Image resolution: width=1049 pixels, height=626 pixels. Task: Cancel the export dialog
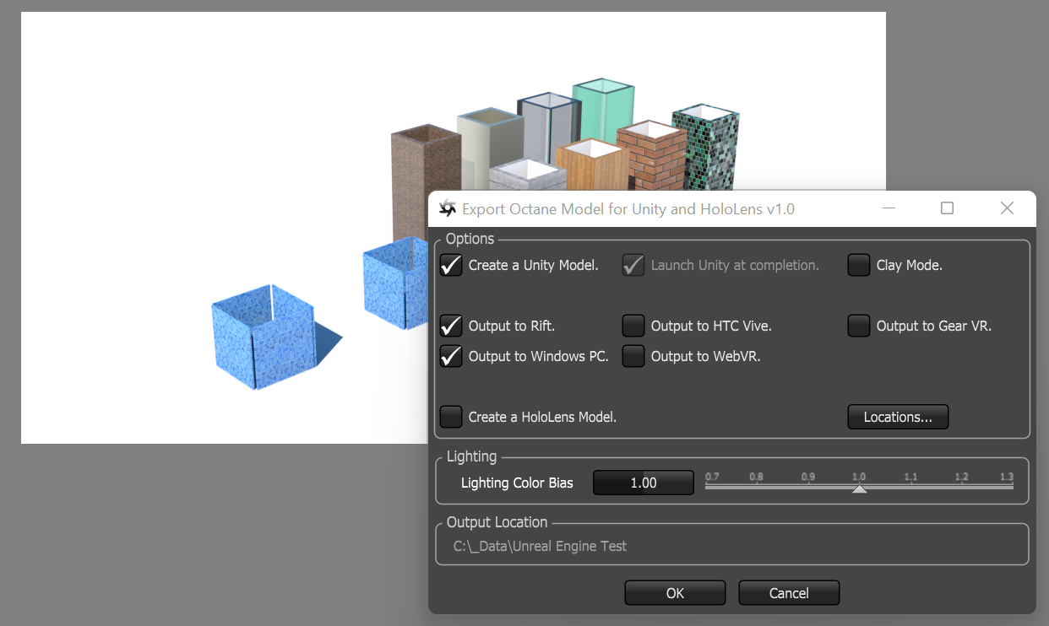click(x=789, y=593)
